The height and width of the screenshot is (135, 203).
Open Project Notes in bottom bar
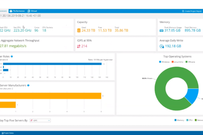tap(8, 133)
